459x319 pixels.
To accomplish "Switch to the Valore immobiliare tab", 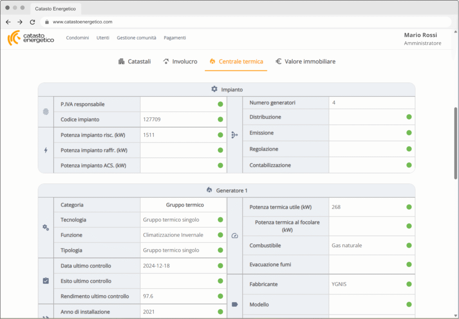I will 305,62.
